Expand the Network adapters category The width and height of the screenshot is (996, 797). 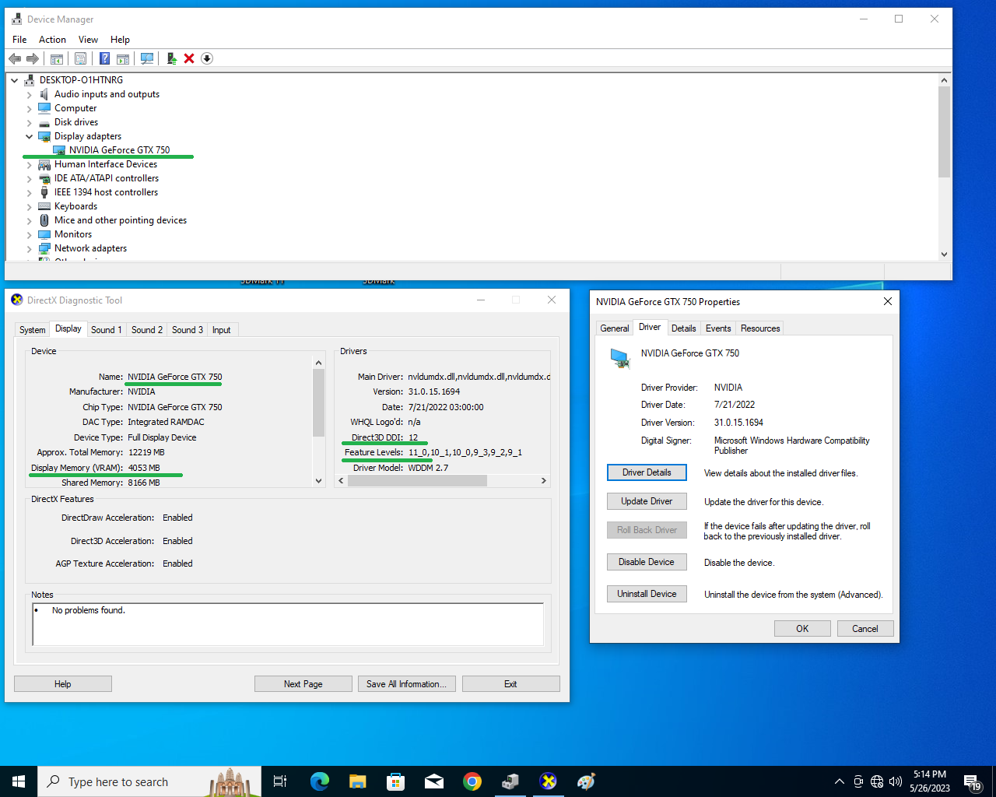click(30, 248)
